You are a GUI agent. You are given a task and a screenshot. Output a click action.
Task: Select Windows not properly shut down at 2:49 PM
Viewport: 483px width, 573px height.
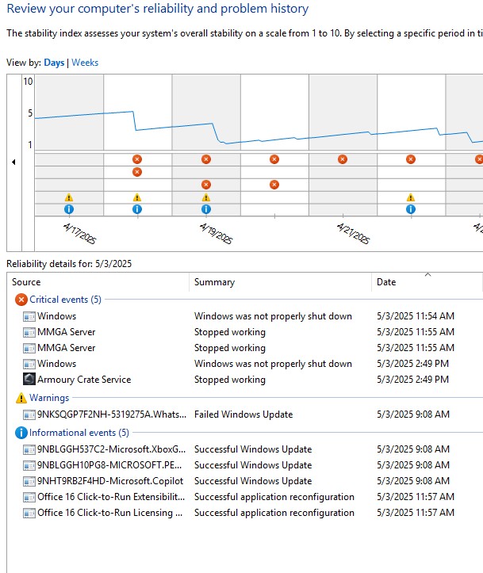coord(245,364)
